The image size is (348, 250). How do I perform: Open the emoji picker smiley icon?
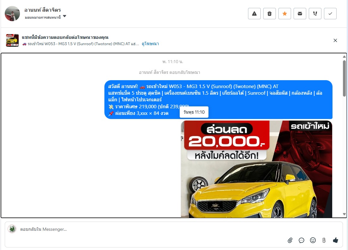click(x=313, y=240)
